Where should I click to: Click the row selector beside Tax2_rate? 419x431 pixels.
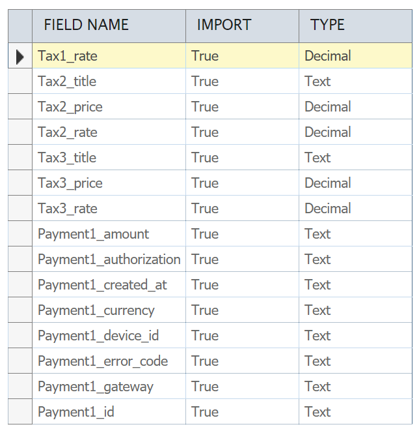tap(20, 132)
